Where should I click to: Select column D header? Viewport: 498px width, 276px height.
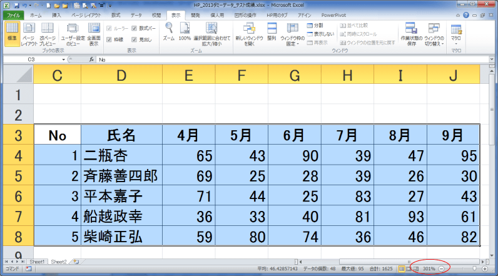121,74
